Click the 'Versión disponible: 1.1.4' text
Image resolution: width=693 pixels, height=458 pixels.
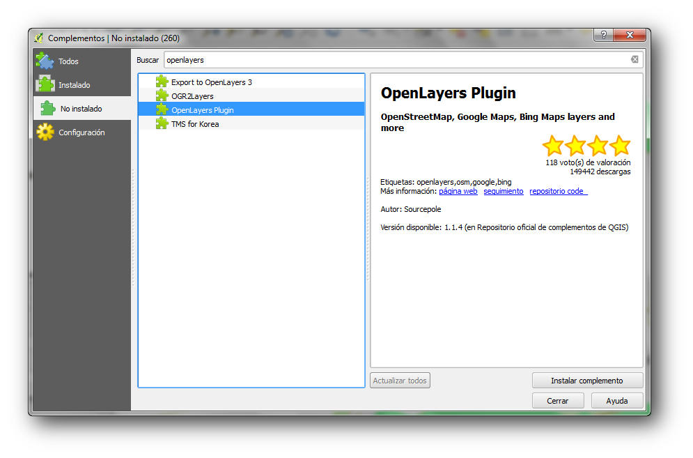(421, 227)
